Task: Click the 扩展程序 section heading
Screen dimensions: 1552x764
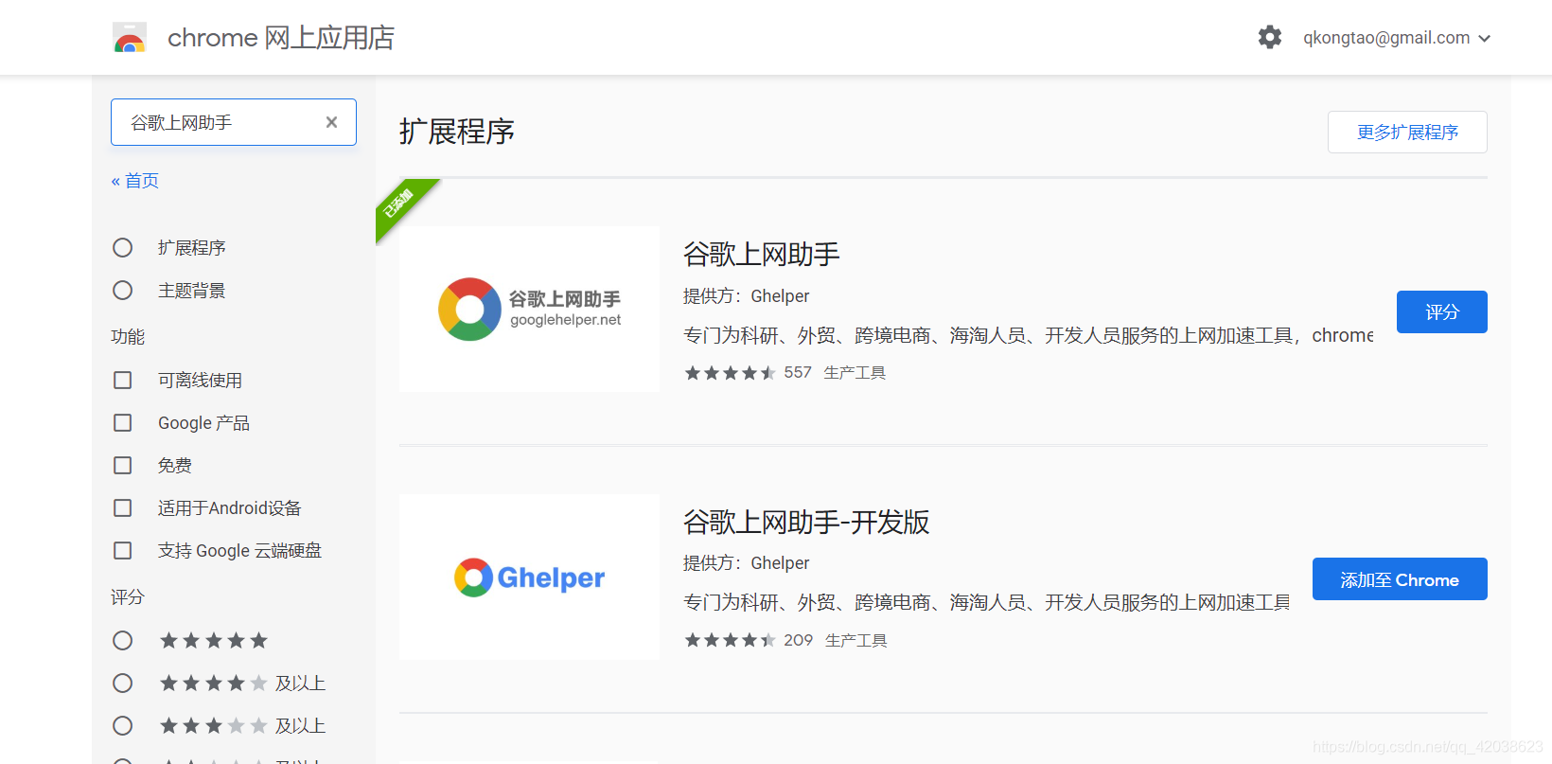Action: [457, 132]
